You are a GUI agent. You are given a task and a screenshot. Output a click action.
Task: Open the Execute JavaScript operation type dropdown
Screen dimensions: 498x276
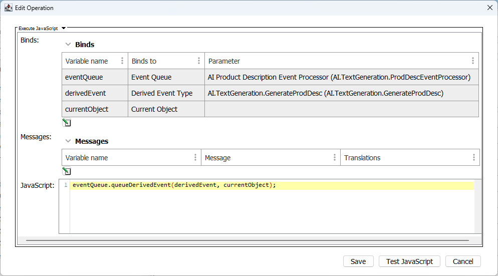tap(64, 29)
